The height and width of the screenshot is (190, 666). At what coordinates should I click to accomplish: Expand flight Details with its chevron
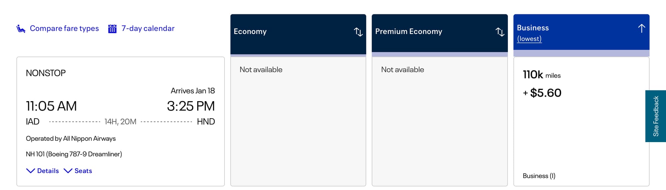click(31, 171)
